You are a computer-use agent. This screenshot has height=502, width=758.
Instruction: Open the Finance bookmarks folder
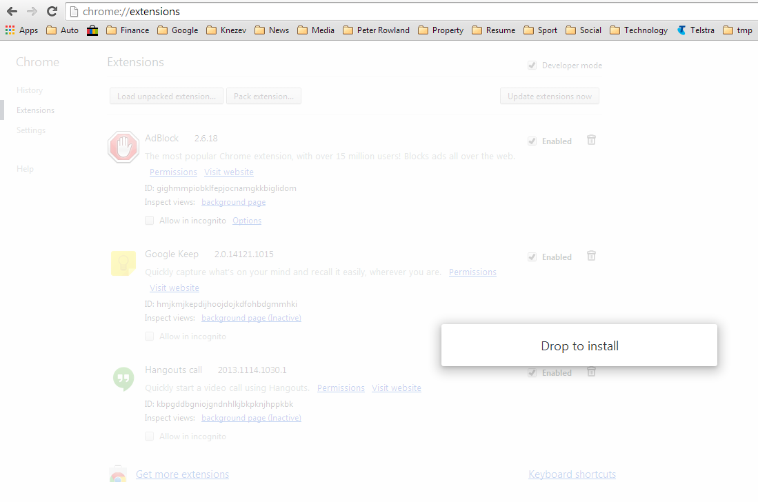click(x=128, y=30)
